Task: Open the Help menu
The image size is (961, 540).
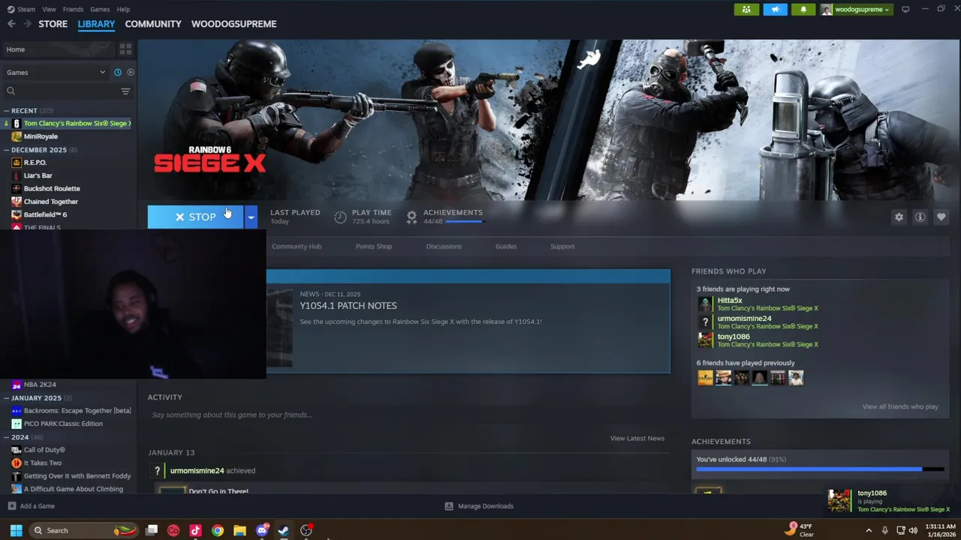Action: pos(123,9)
